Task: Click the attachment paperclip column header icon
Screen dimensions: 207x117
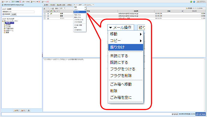Action: click(58, 11)
